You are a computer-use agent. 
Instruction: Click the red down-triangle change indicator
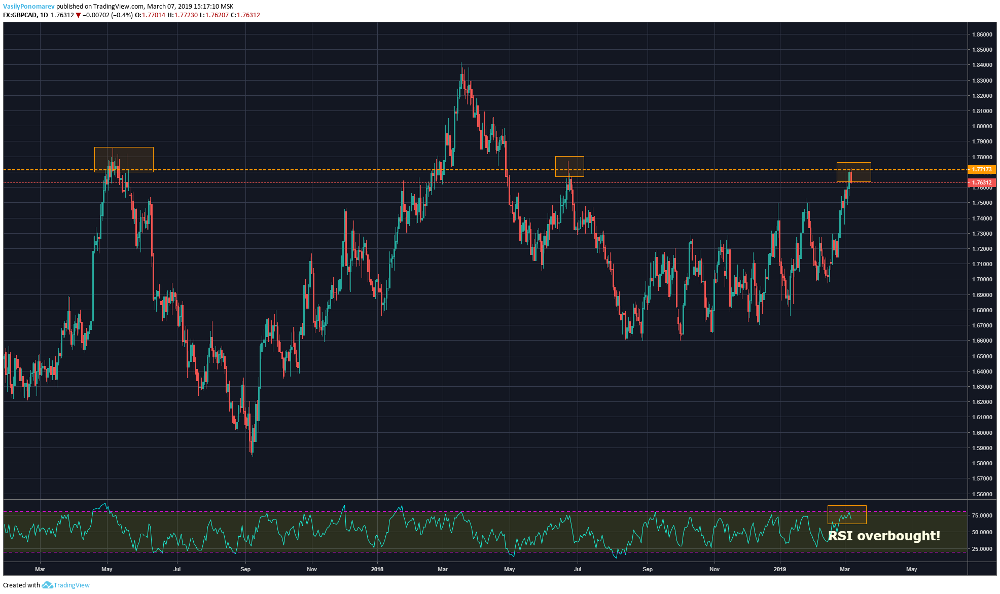click(x=78, y=15)
